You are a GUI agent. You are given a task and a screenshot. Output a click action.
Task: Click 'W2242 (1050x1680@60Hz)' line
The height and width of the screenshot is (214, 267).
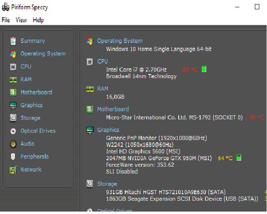coord(140,145)
